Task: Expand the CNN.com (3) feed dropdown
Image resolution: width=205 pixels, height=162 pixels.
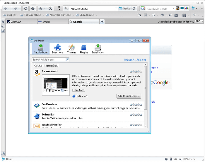Action: click(x=96, y=15)
